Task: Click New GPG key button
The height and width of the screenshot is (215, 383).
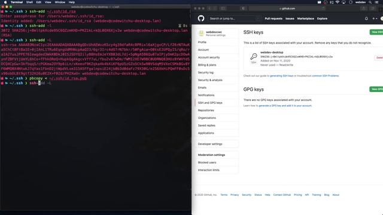Action: [376, 89]
